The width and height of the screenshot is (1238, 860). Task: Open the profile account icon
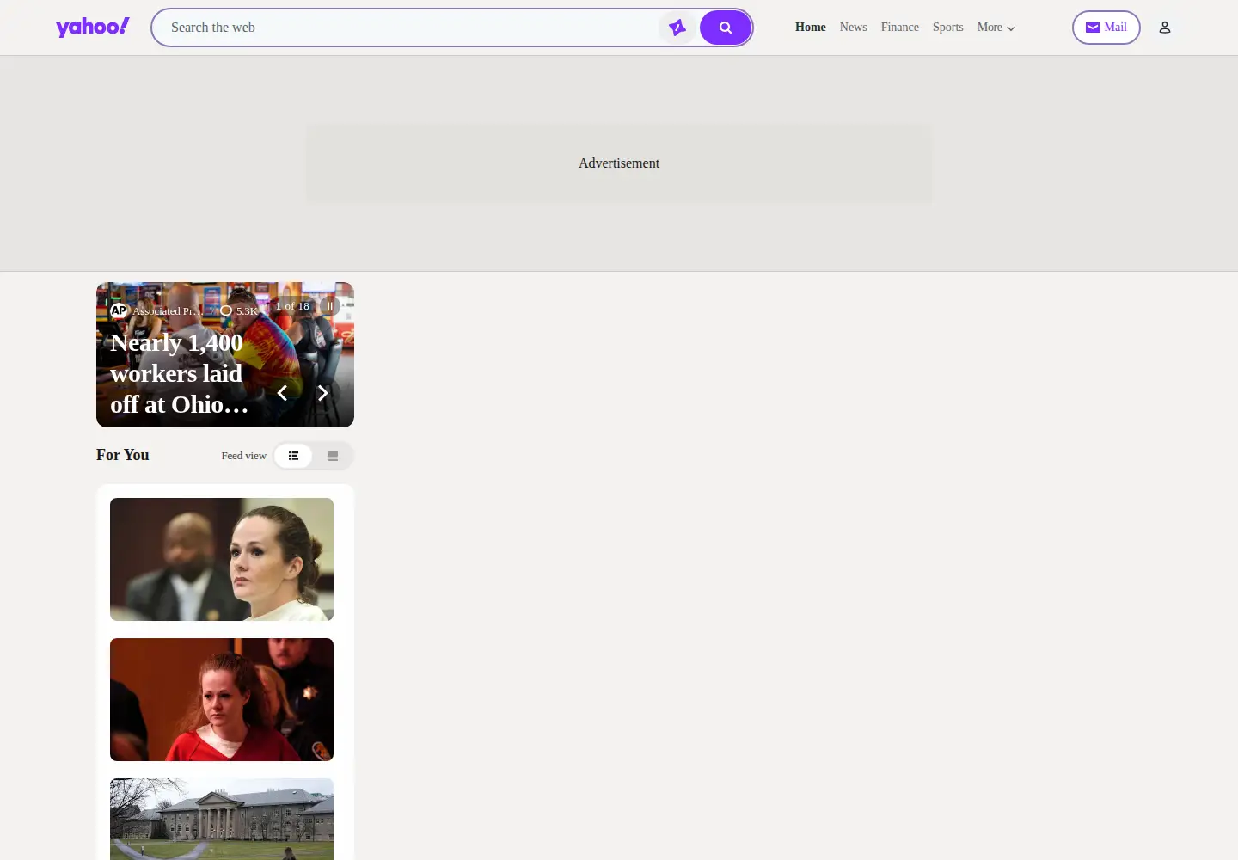(x=1165, y=28)
